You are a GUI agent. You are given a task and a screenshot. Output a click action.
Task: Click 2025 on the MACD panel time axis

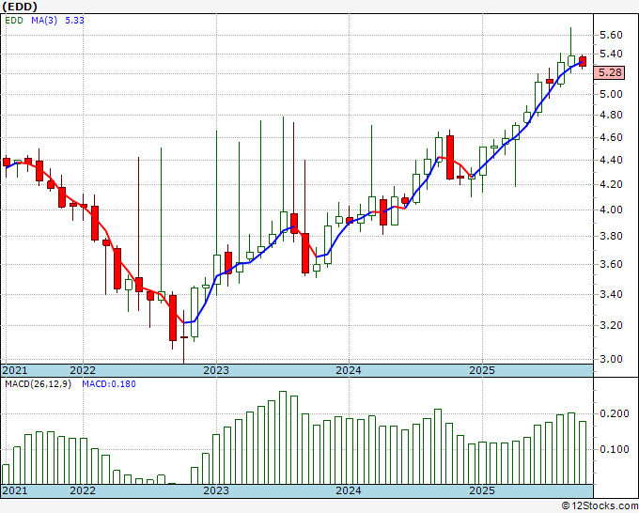(x=481, y=490)
